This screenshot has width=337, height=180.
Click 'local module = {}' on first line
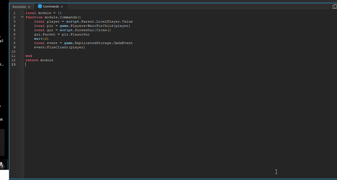pyautogui.click(x=44, y=13)
